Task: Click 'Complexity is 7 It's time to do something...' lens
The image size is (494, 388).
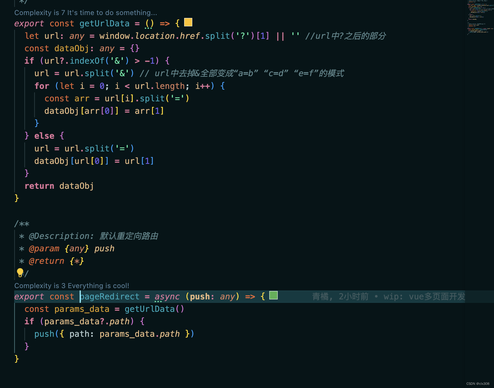Action: coord(86,13)
